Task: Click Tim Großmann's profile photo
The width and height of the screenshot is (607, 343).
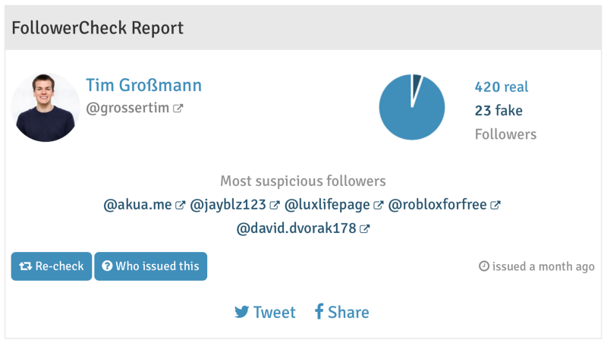Action: pos(46,107)
